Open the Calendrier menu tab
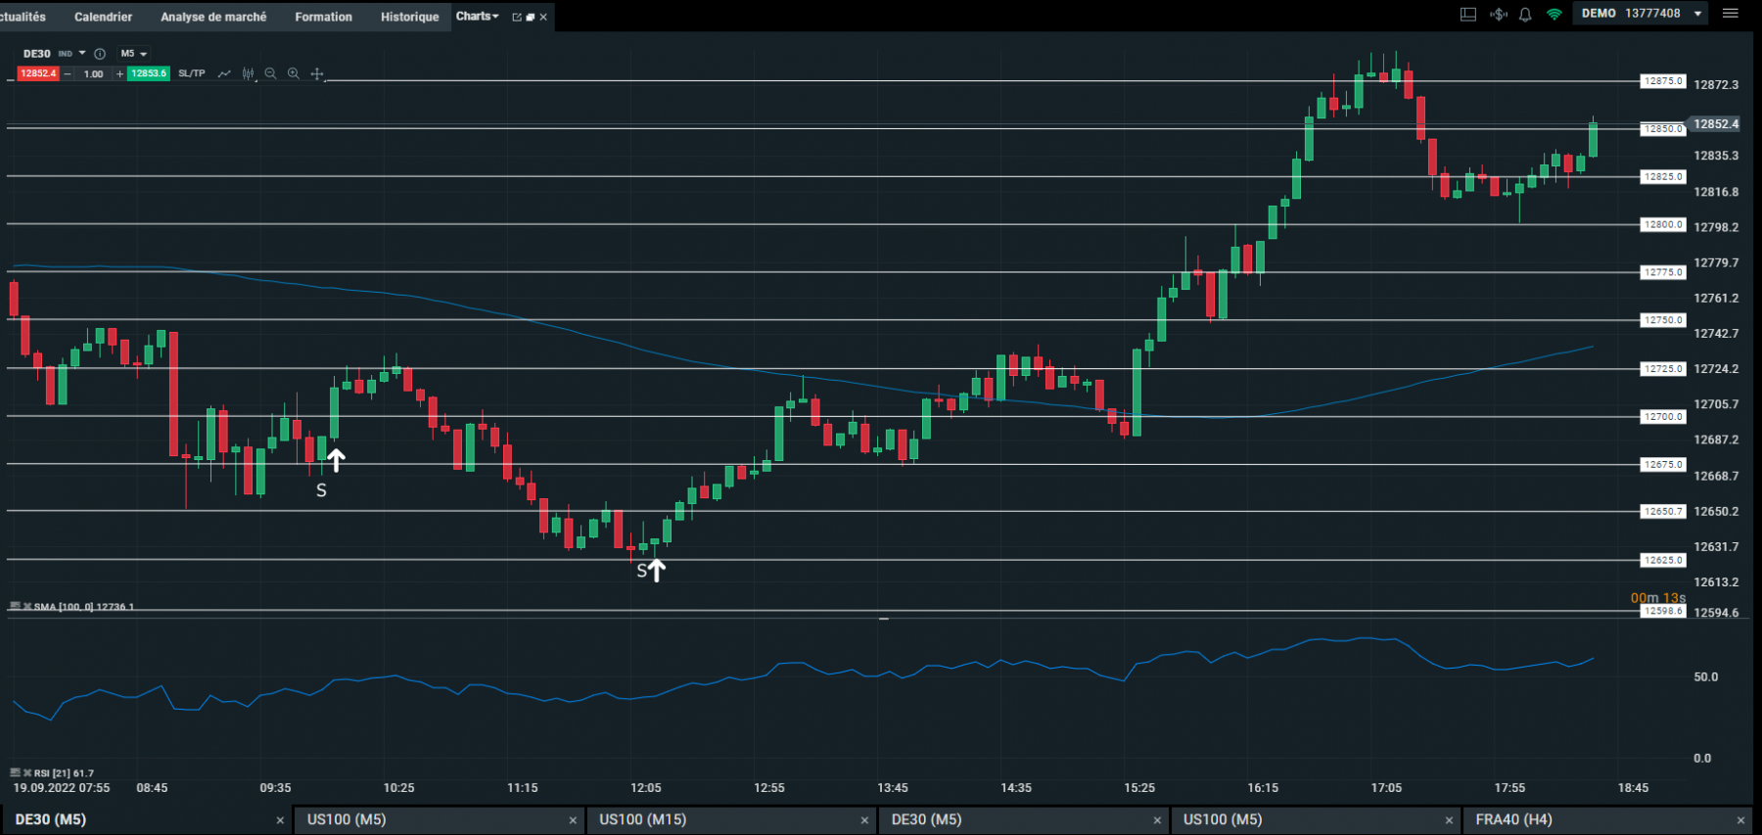Image resolution: width=1762 pixels, height=835 pixels. (103, 17)
